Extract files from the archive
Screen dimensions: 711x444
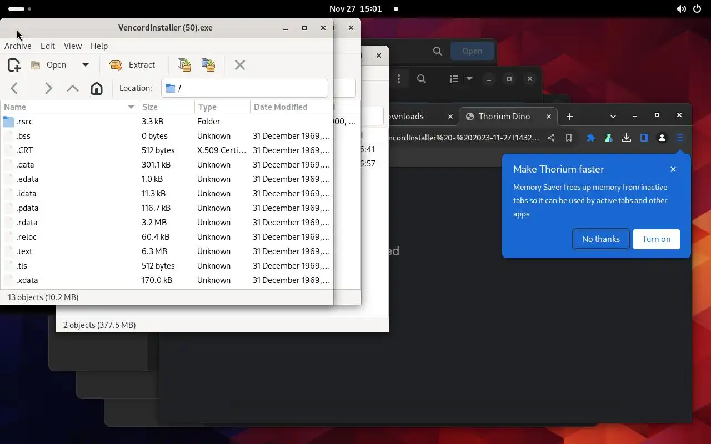(132, 65)
